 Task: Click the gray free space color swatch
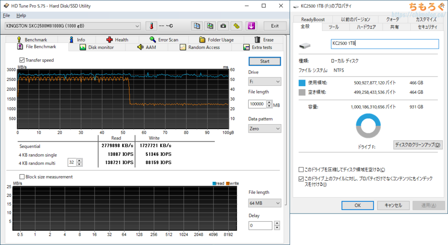pyautogui.click(x=302, y=92)
